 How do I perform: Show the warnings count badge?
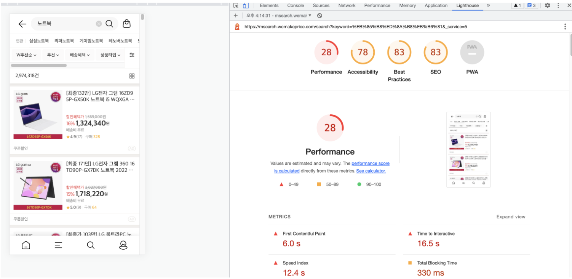click(x=517, y=5)
